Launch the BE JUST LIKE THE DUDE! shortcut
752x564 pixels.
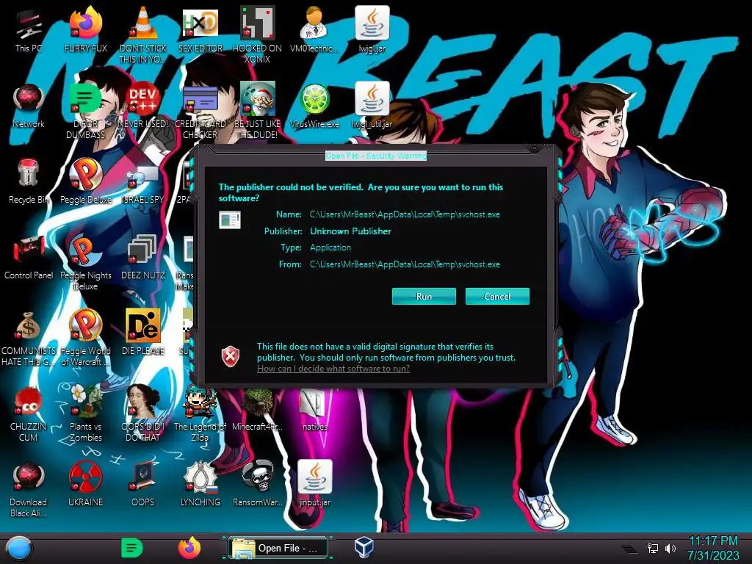(x=257, y=112)
